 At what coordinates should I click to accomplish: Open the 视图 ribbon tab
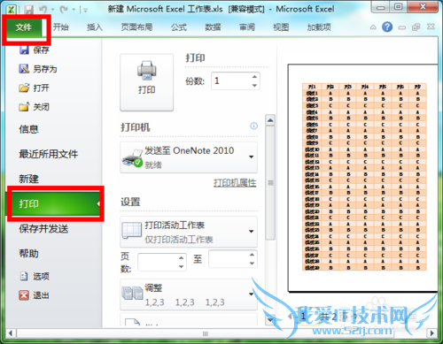click(281, 27)
